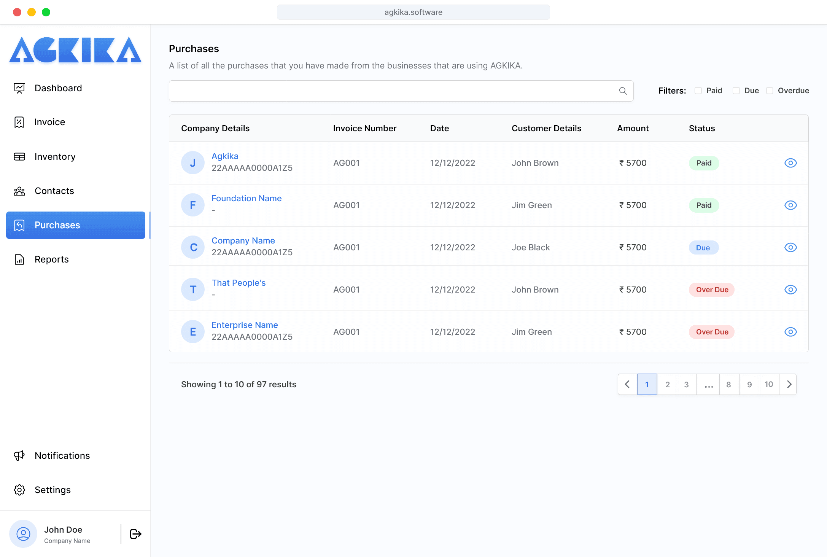The width and height of the screenshot is (827, 557).
Task: Click the AGKIKA logo
Action: pyautogui.click(x=75, y=50)
